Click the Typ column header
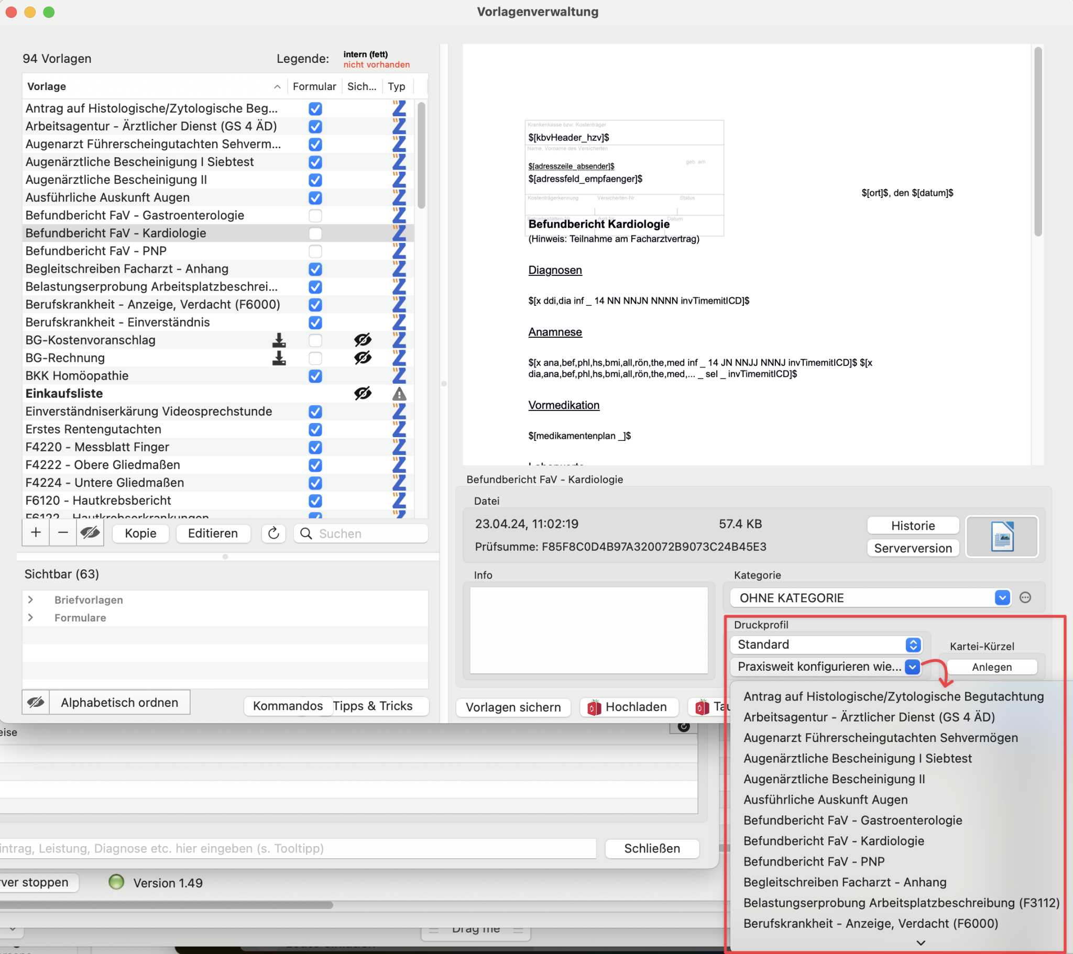This screenshot has height=954, width=1073. coord(396,86)
